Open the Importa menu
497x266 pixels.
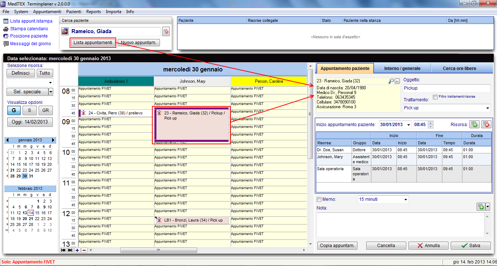(114, 12)
